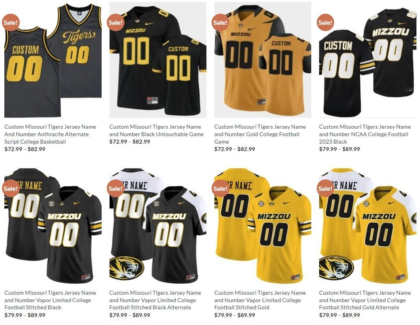Image resolution: width=420 pixels, height=325 pixels.
Task: Open the Black Untouchable Game jersey image
Action: [158, 60]
